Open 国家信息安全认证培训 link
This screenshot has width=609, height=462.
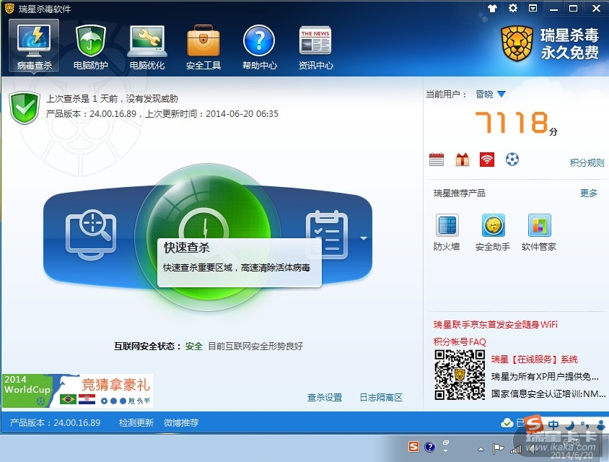point(548,393)
